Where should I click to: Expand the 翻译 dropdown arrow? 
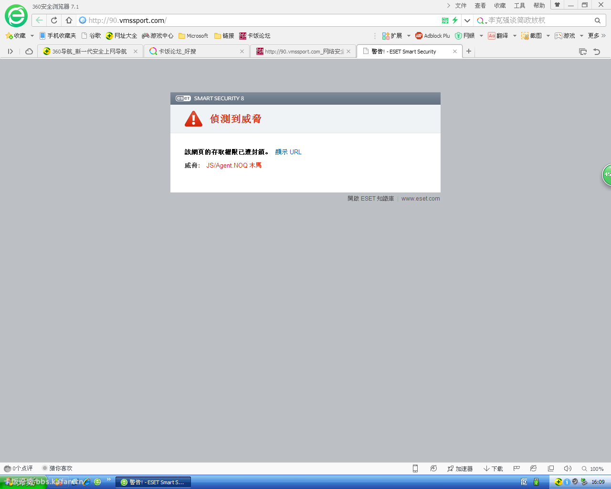coord(515,36)
